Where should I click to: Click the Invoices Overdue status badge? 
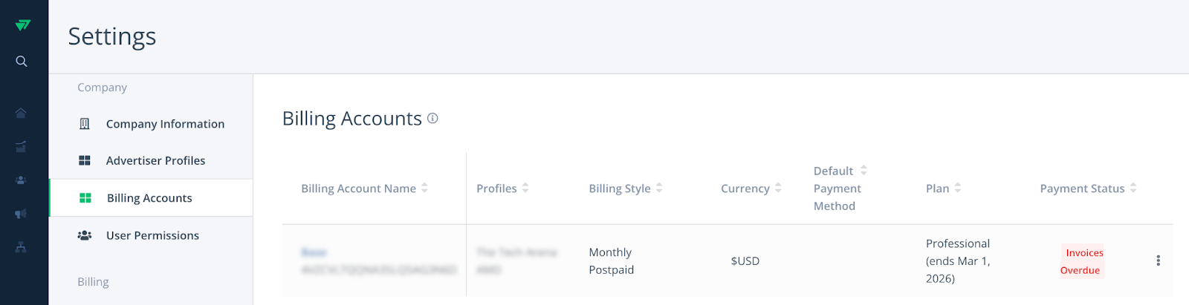tap(1083, 261)
